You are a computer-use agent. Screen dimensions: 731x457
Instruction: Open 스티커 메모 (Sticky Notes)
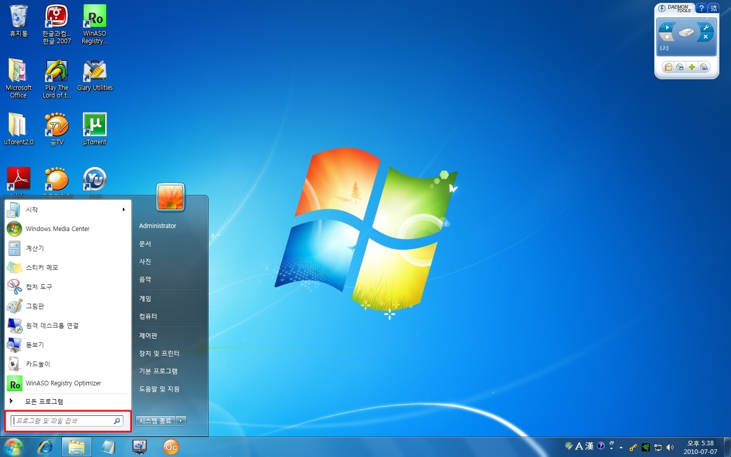[68, 268]
